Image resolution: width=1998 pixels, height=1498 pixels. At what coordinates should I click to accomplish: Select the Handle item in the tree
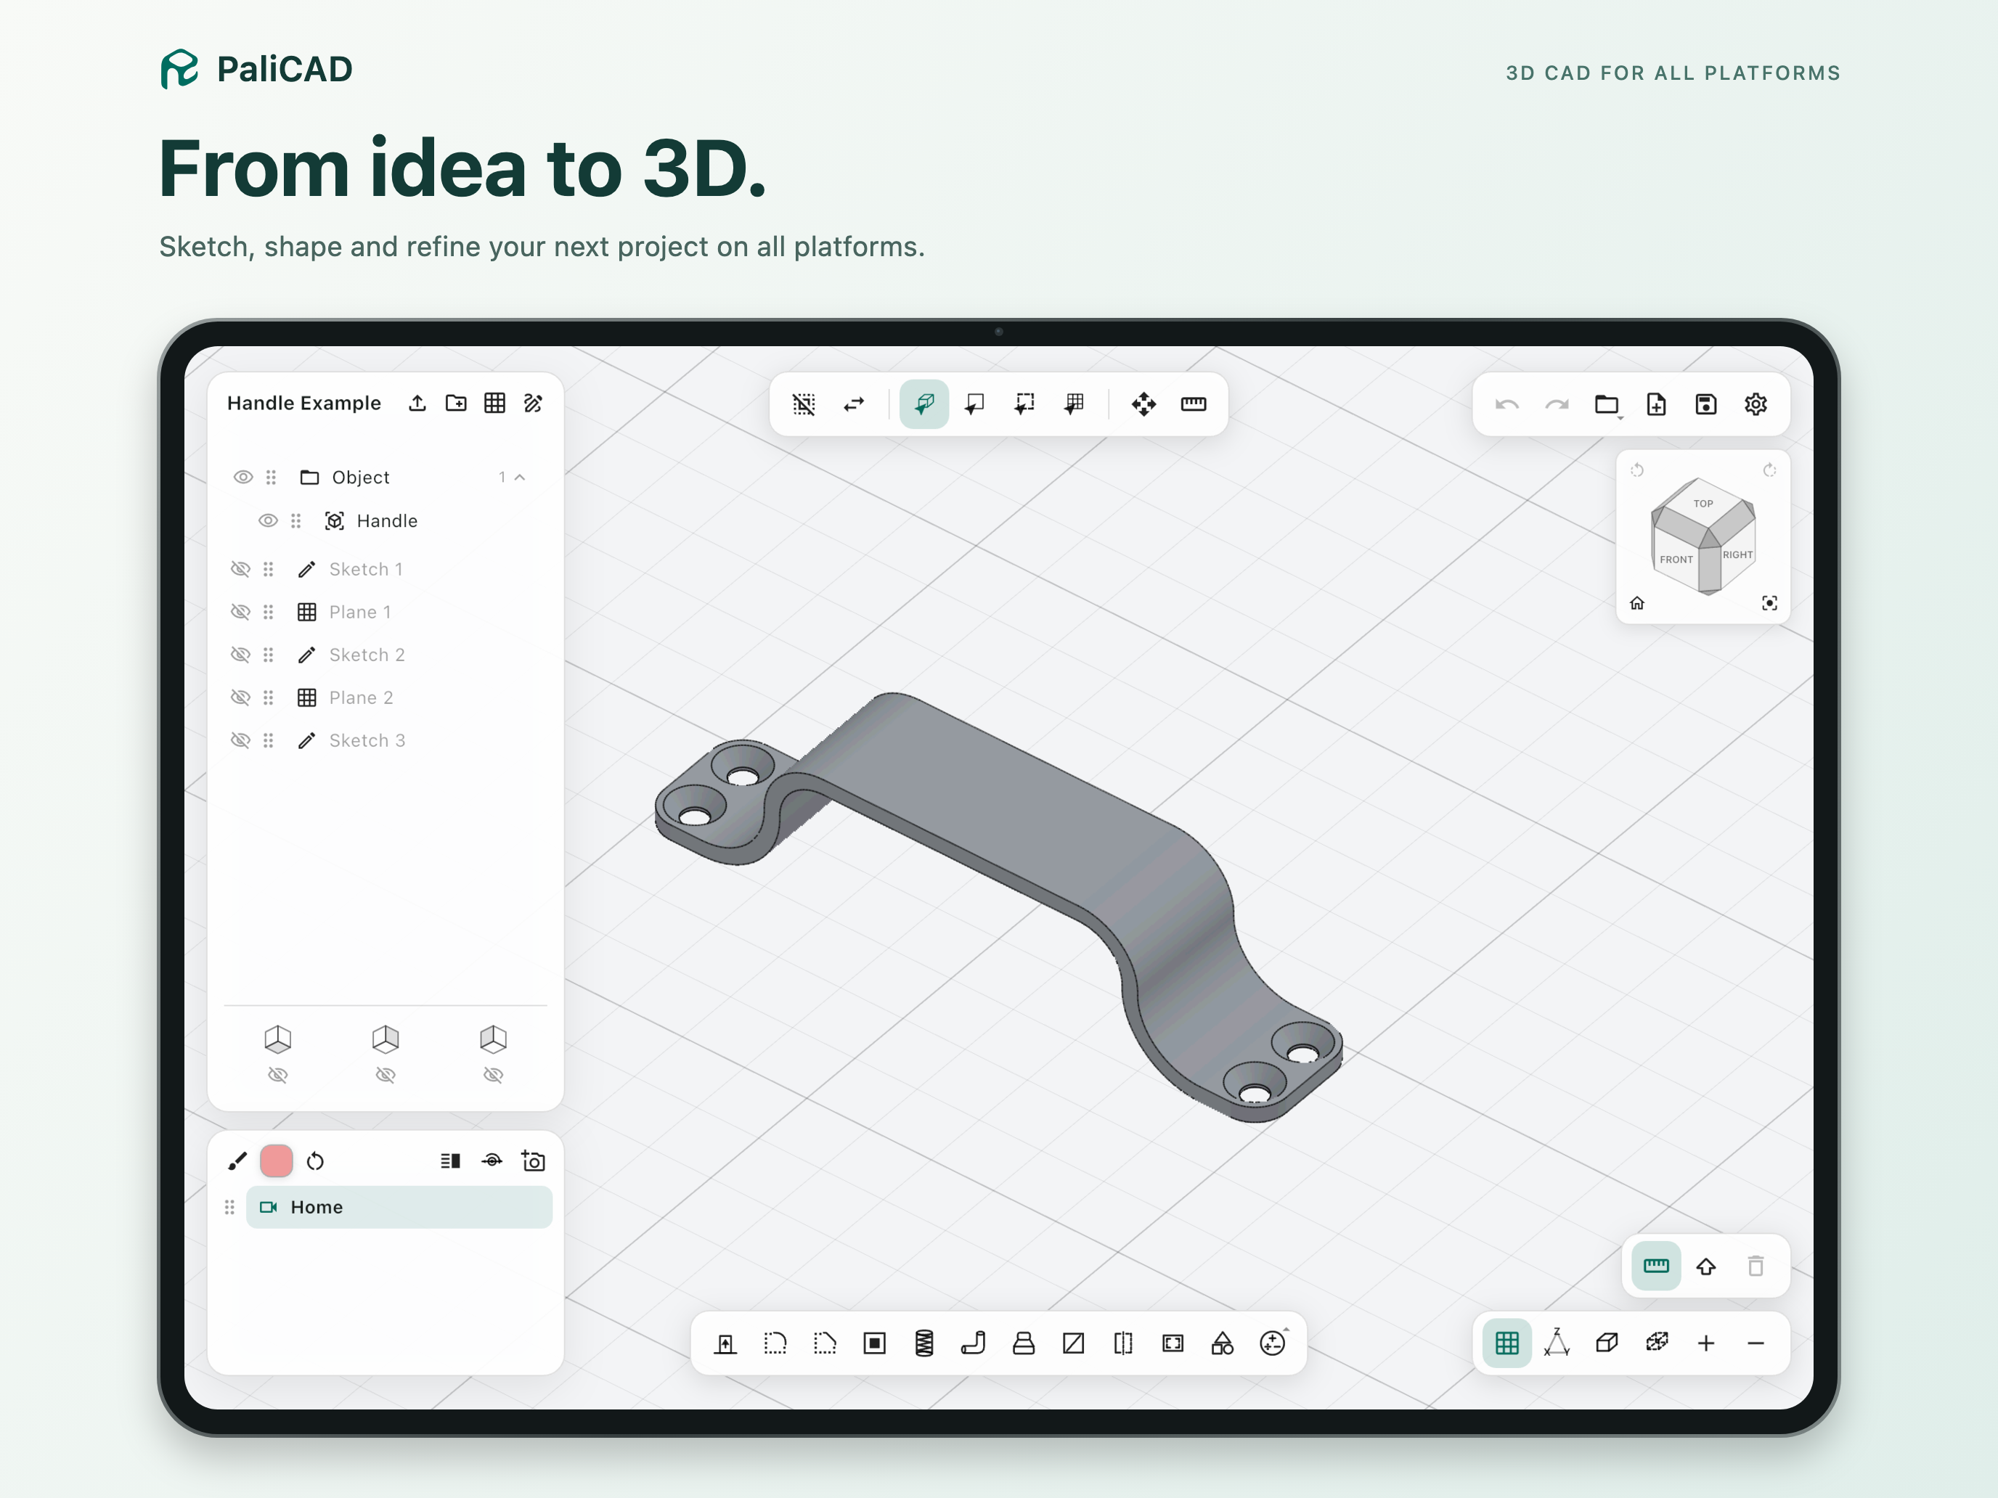(388, 521)
